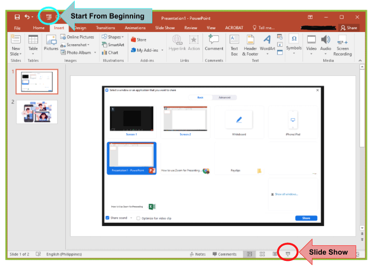Viewport: 374px width, 267px height.
Task: Open the View tab
Action: (x=211, y=28)
